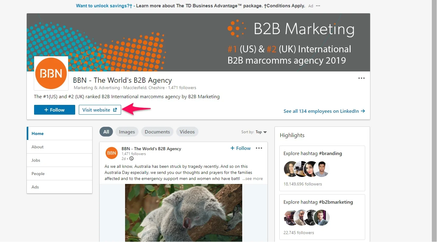Open the Ads sidebar item
This screenshot has height=242, width=437.
click(60, 187)
